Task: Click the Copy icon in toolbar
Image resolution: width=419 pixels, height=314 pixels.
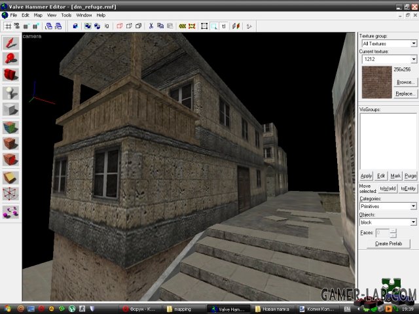Action: pyautogui.click(x=160, y=26)
